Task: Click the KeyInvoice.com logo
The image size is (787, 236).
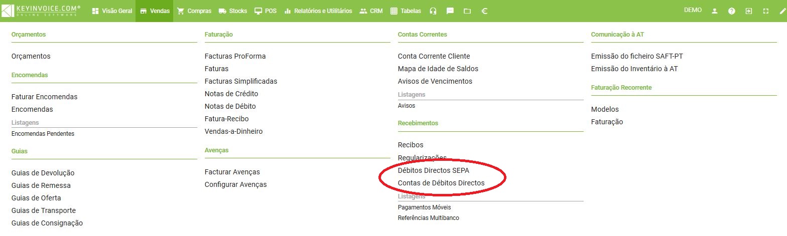Action: point(41,11)
